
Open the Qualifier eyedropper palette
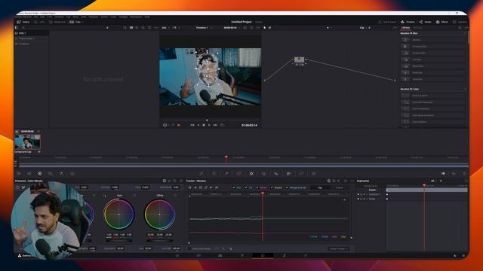226,174
